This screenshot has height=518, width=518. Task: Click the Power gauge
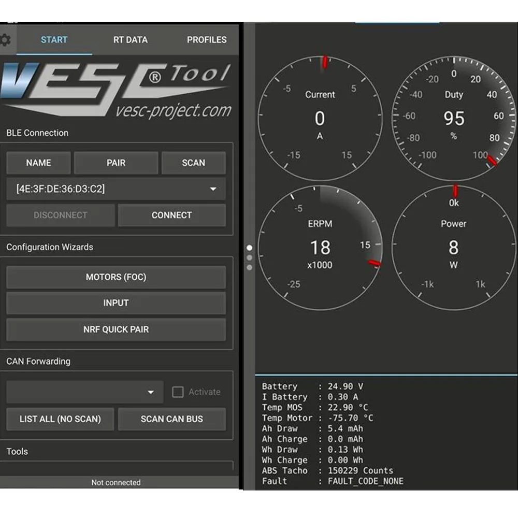[454, 248]
